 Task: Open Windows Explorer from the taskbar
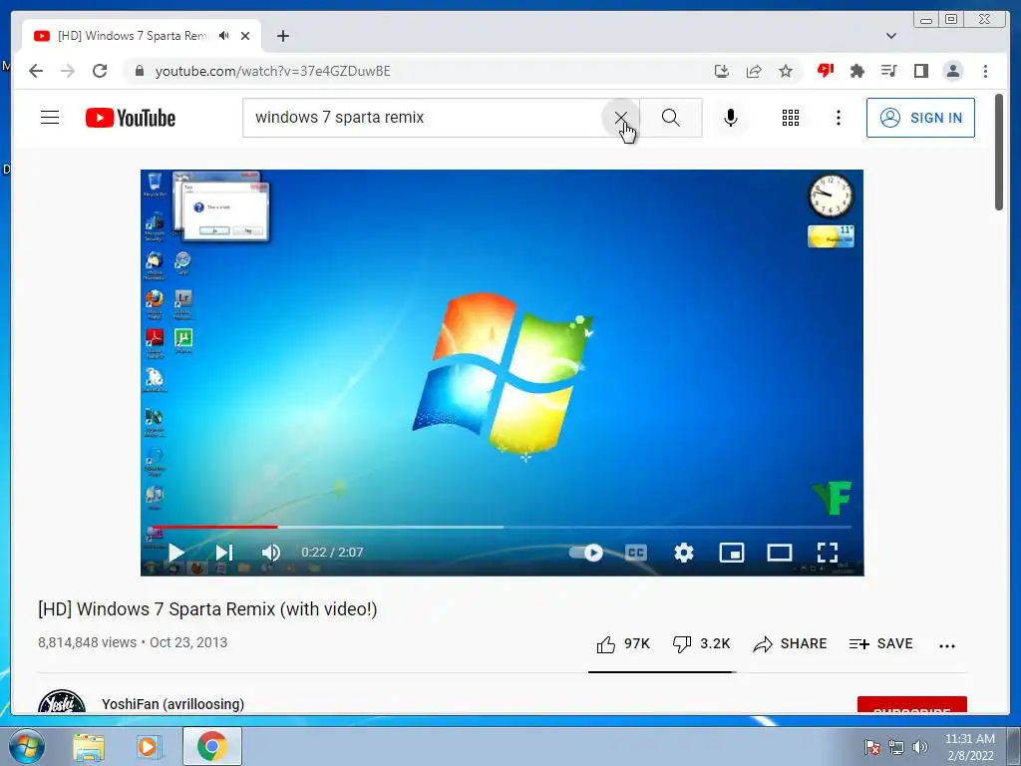coord(89,747)
